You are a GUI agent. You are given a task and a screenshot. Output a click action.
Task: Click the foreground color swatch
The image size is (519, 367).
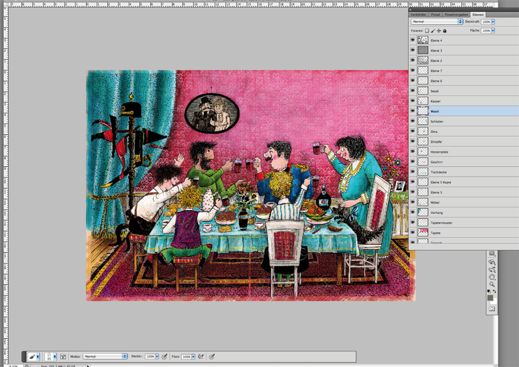tap(490, 298)
